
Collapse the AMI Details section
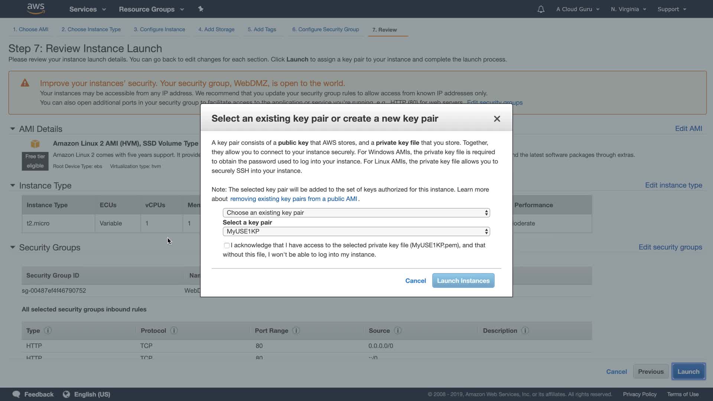point(12,129)
